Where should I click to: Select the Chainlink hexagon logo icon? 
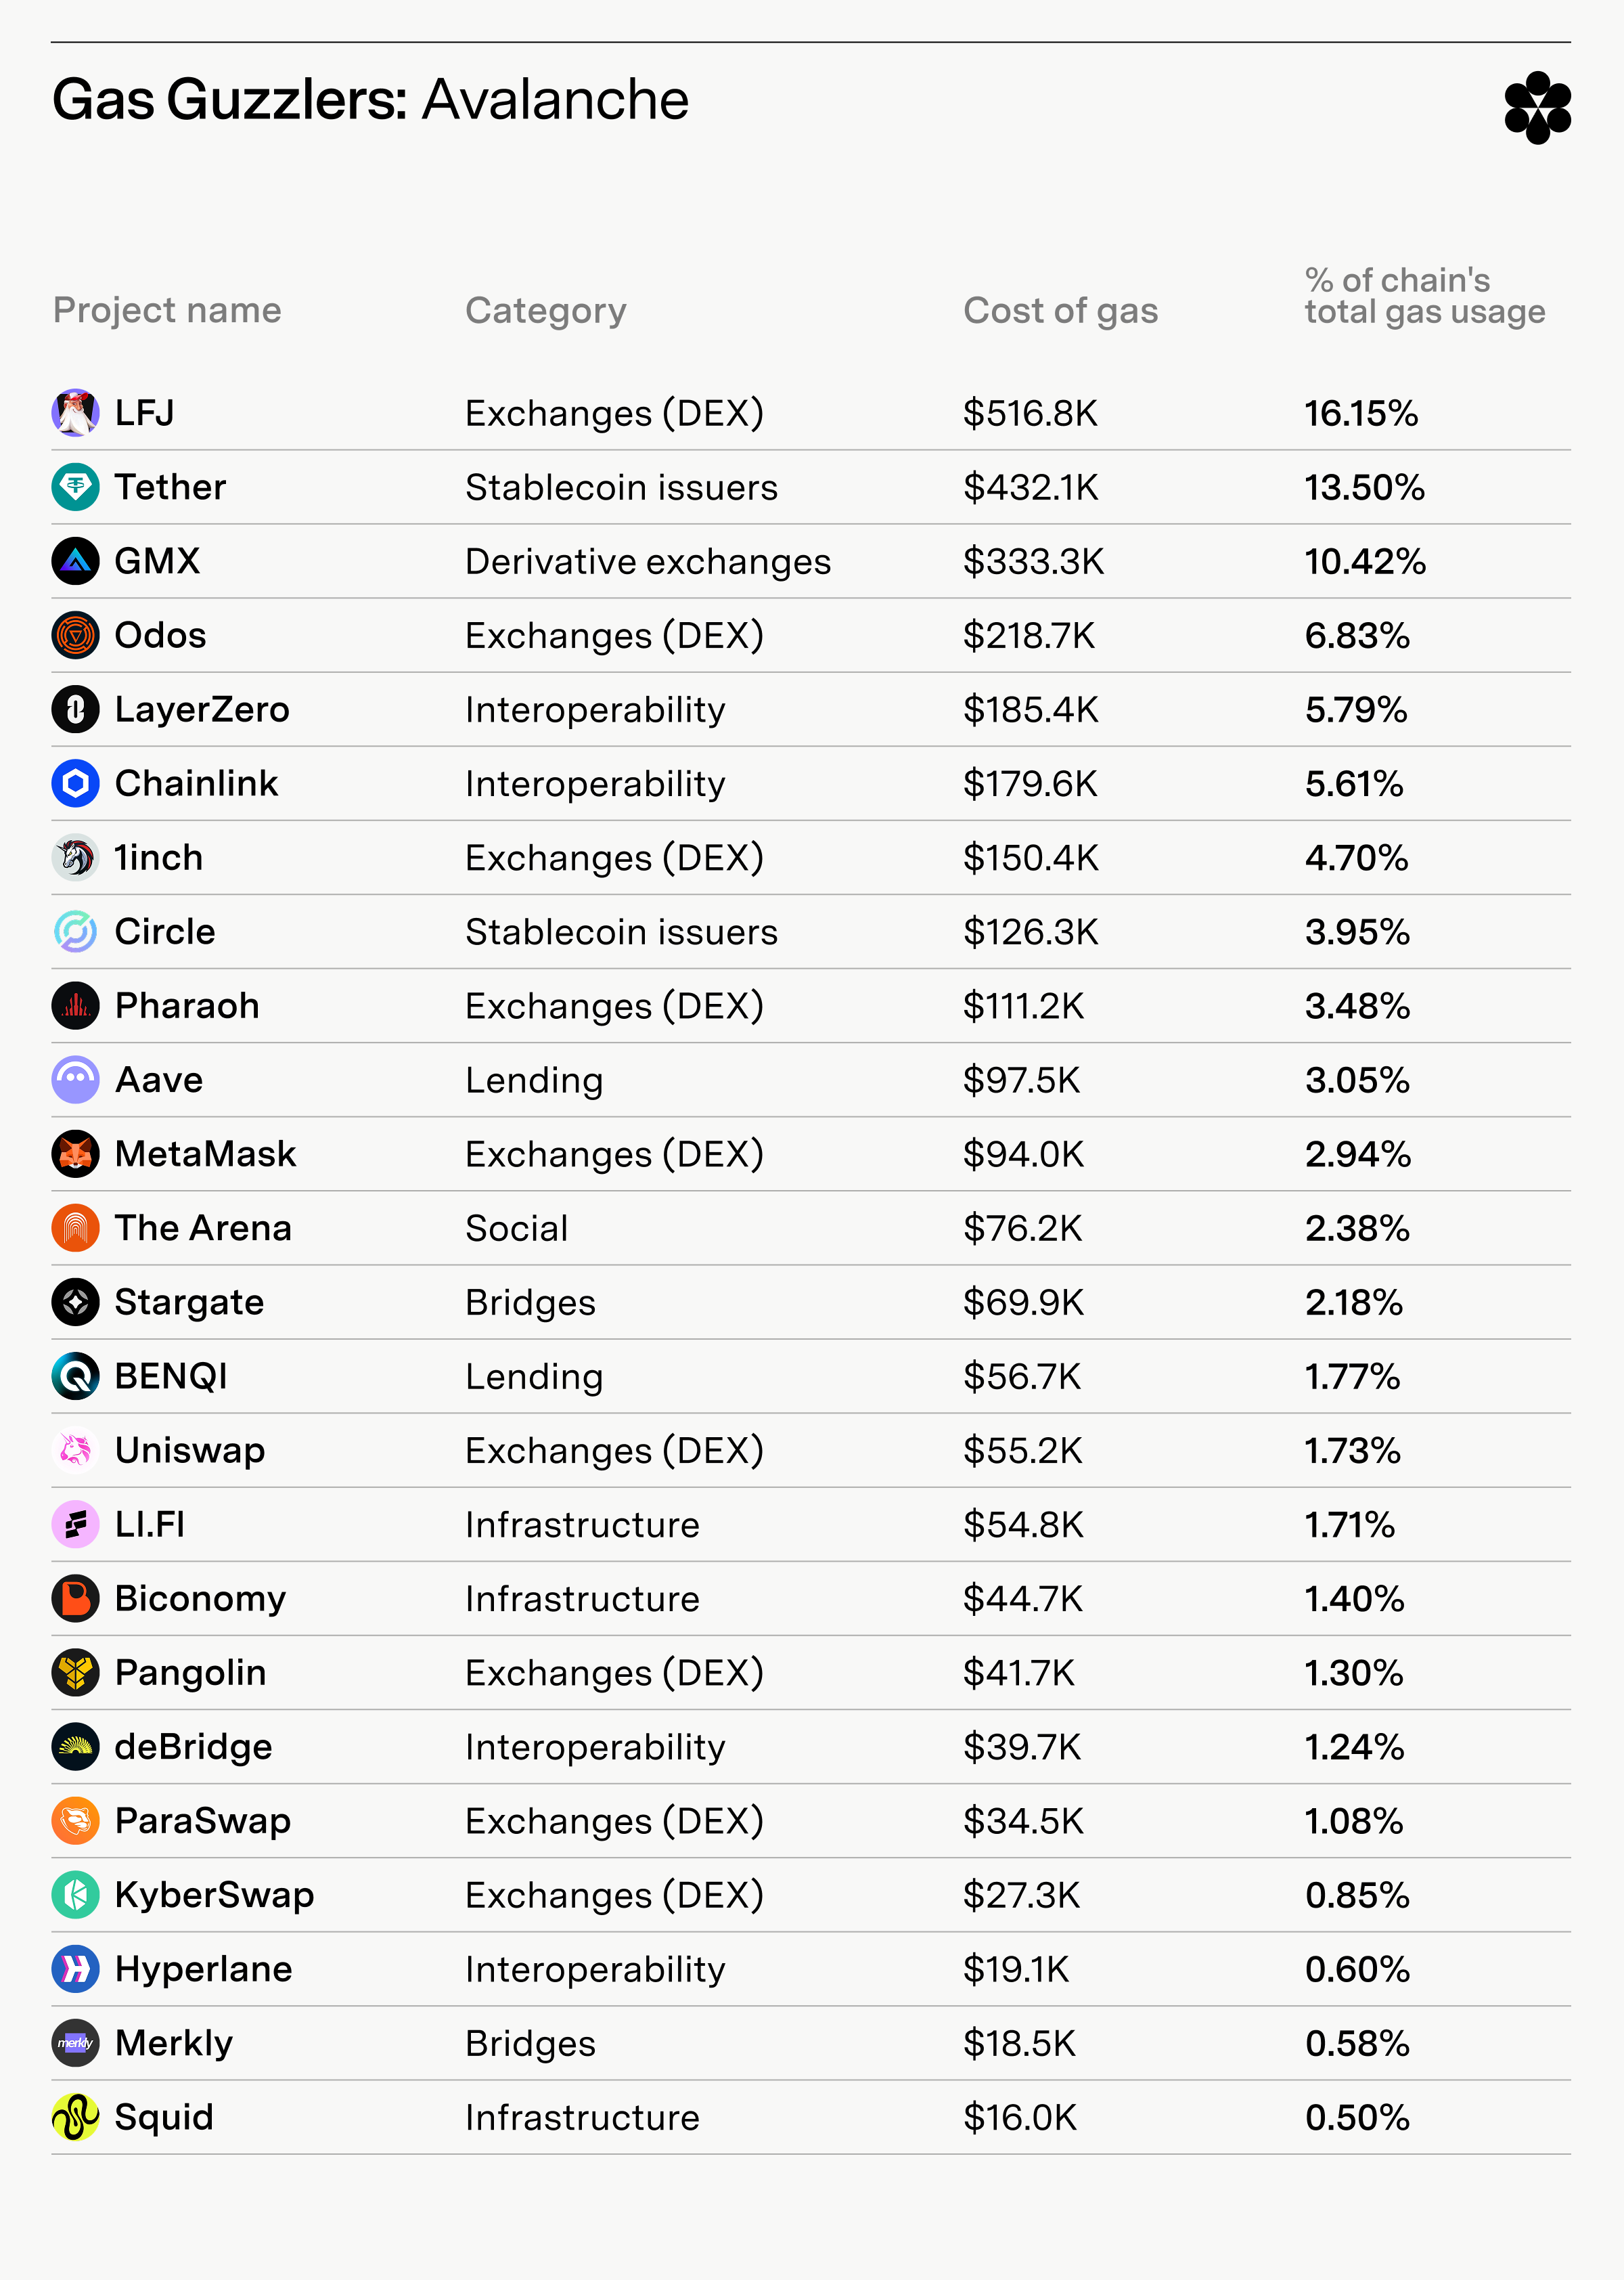point(75,783)
